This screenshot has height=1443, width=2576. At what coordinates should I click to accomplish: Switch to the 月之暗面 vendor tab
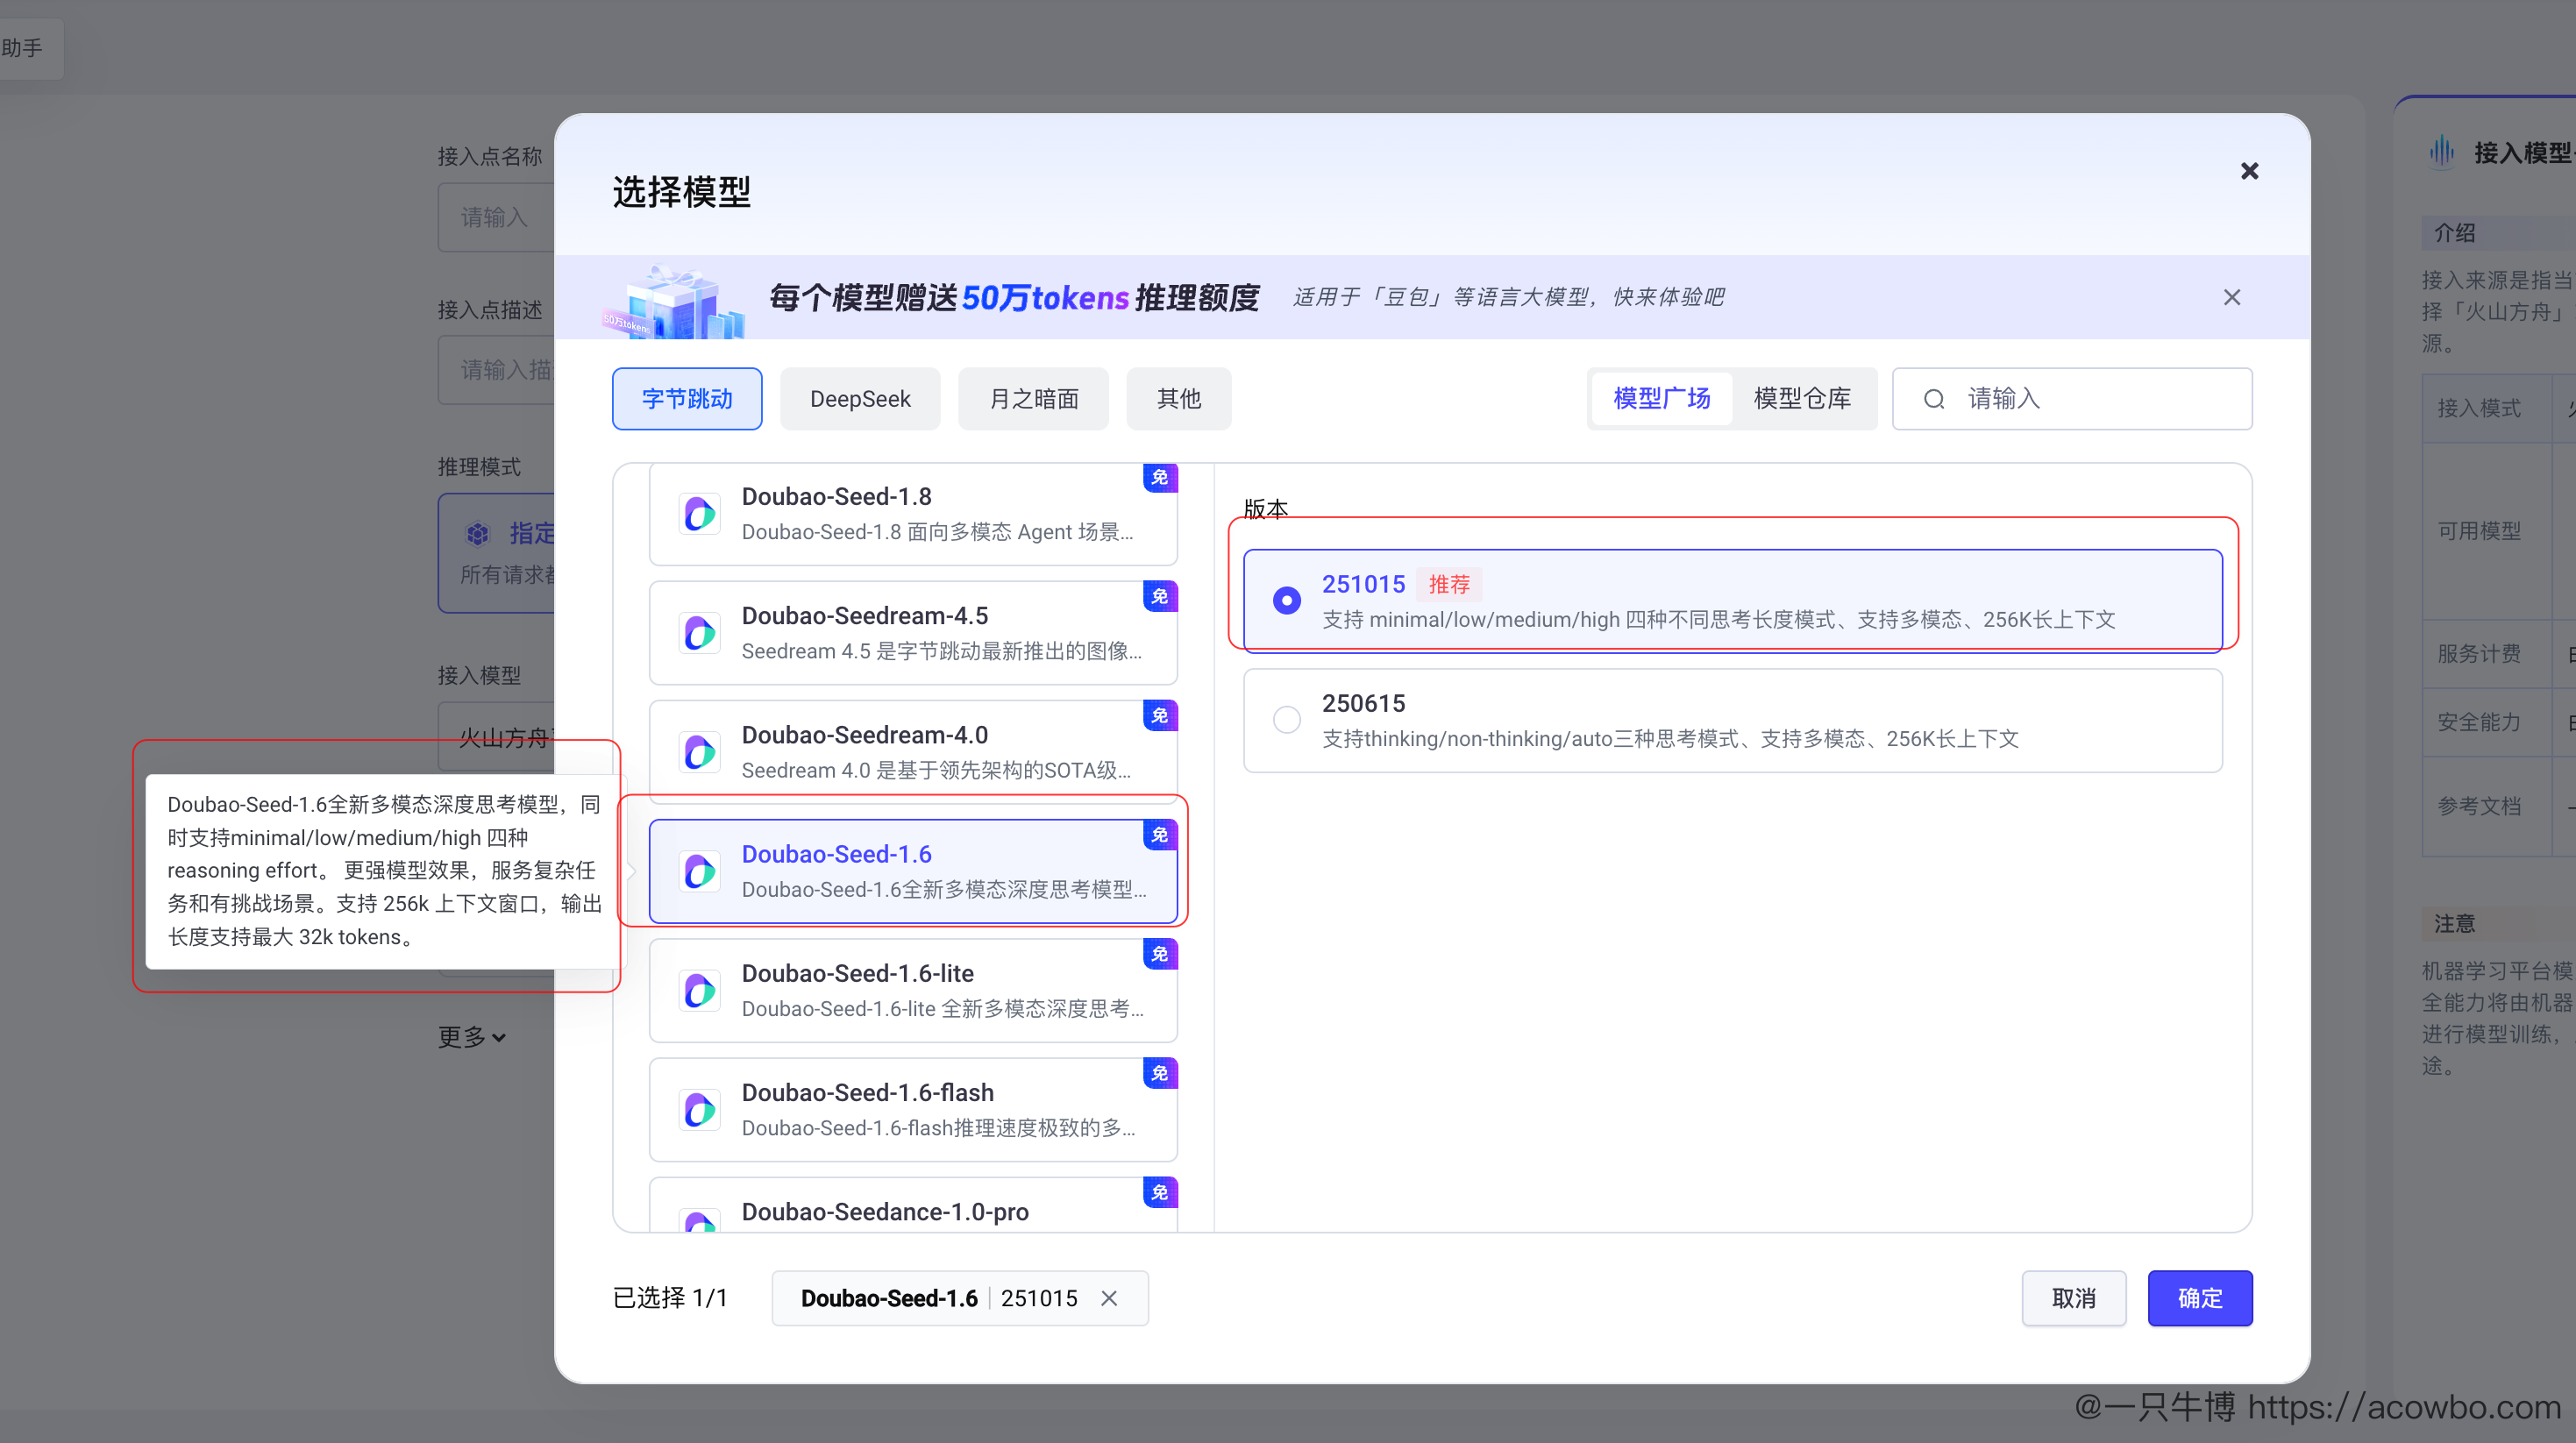[1033, 399]
